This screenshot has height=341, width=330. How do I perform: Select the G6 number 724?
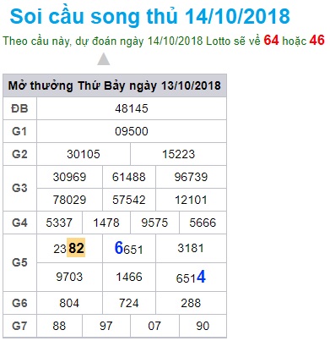coord(129,303)
